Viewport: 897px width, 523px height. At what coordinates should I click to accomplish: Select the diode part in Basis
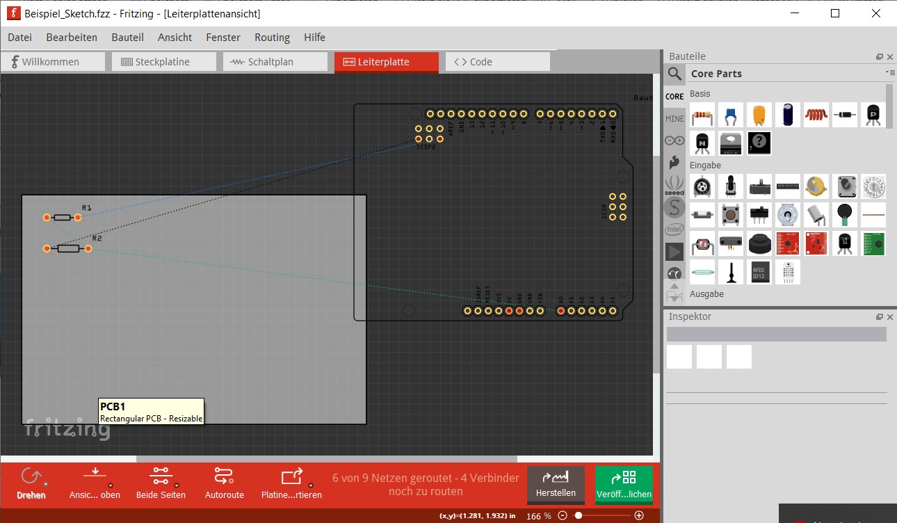pyautogui.click(x=845, y=115)
